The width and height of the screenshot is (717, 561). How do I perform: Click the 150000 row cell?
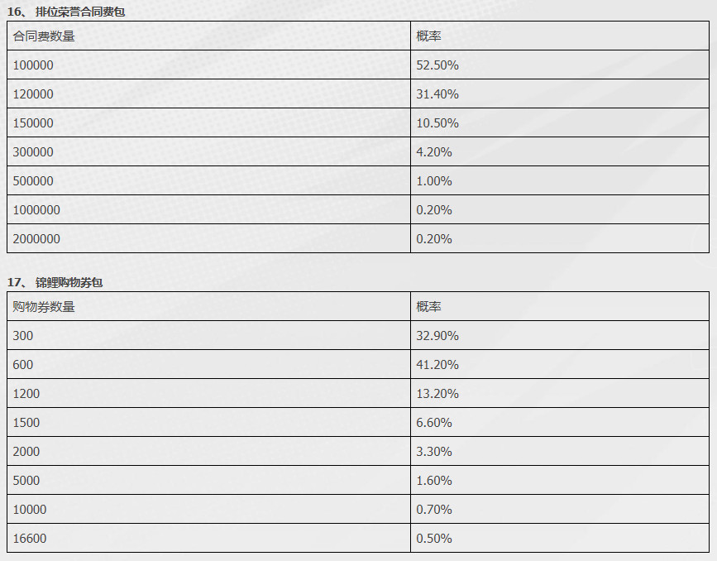click(x=208, y=122)
